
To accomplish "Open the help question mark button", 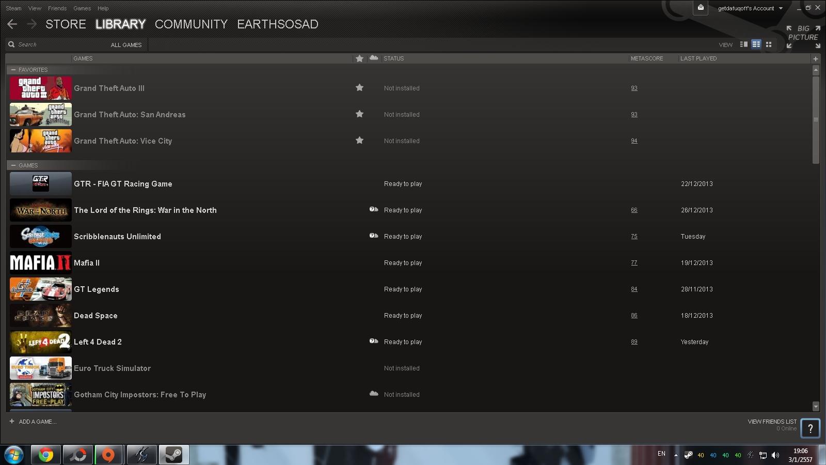I will pyautogui.click(x=810, y=428).
